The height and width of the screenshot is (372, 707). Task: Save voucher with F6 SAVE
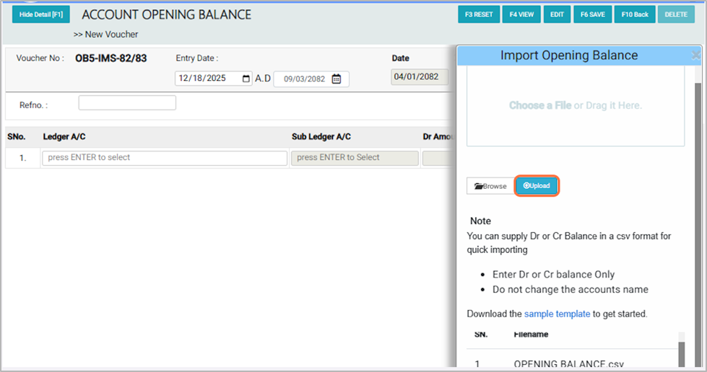(x=592, y=14)
